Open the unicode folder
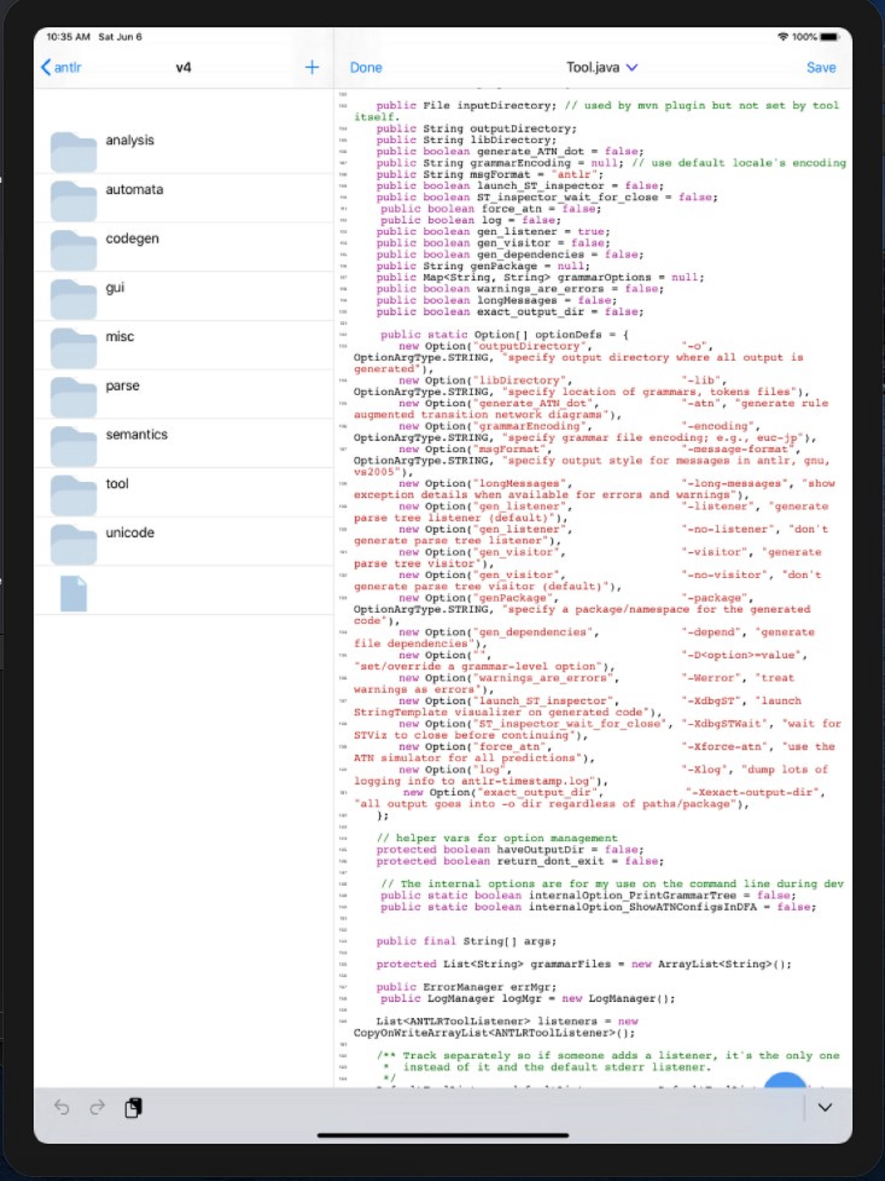The height and width of the screenshot is (1181, 885). point(130,533)
